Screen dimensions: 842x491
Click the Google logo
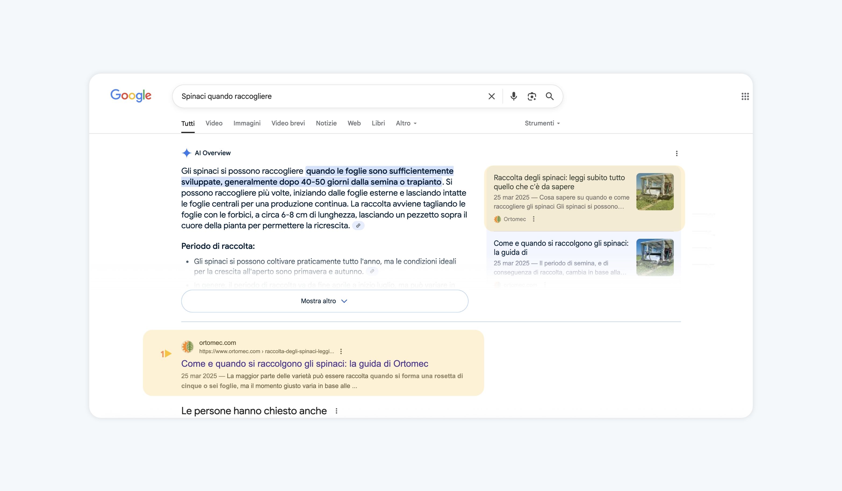tap(131, 96)
